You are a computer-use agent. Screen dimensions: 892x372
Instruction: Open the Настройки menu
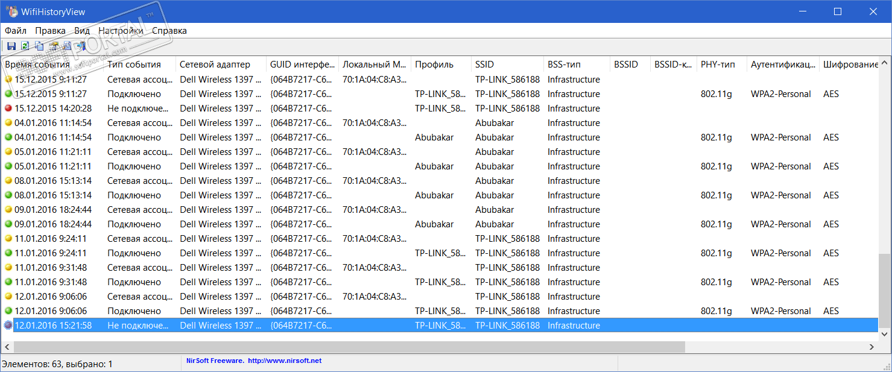click(121, 31)
